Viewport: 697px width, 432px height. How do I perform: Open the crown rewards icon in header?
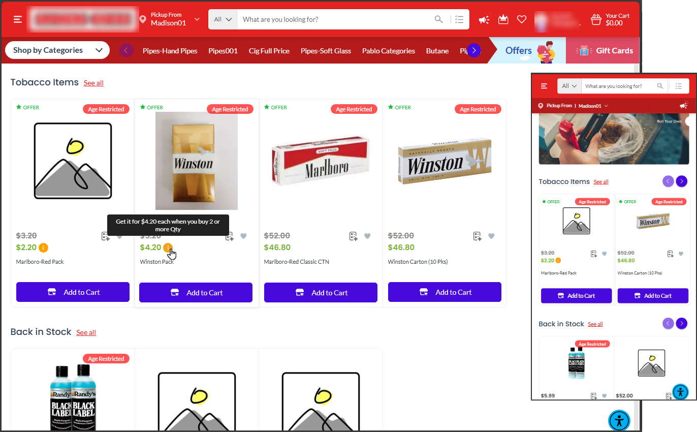pyautogui.click(x=503, y=19)
